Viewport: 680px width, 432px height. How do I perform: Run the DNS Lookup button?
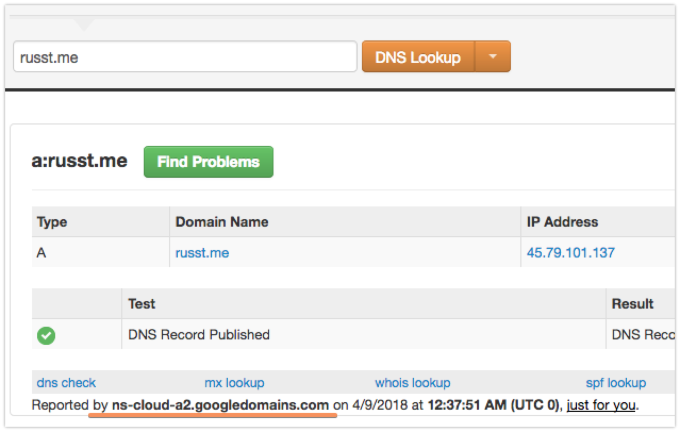pos(418,56)
